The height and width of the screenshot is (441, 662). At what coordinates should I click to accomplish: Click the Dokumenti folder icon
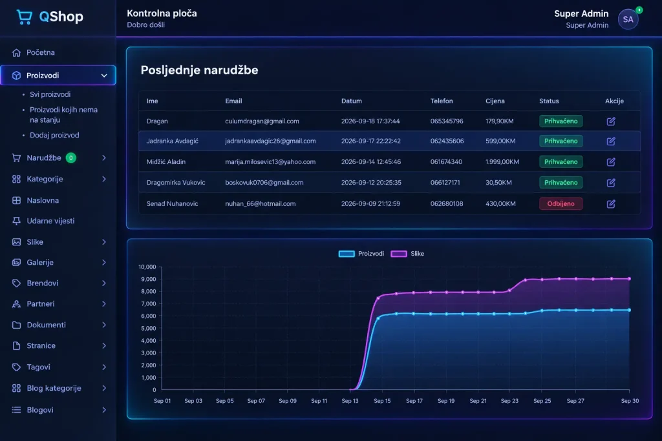pyautogui.click(x=16, y=325)
